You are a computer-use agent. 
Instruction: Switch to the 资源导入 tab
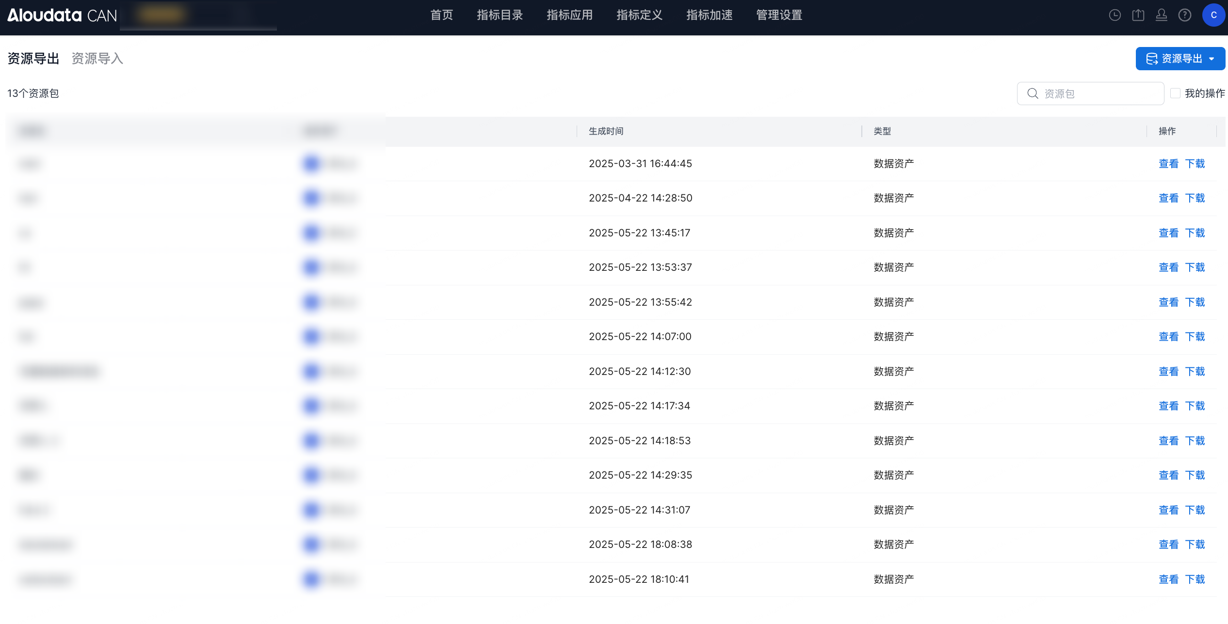(x=97, y=59)
